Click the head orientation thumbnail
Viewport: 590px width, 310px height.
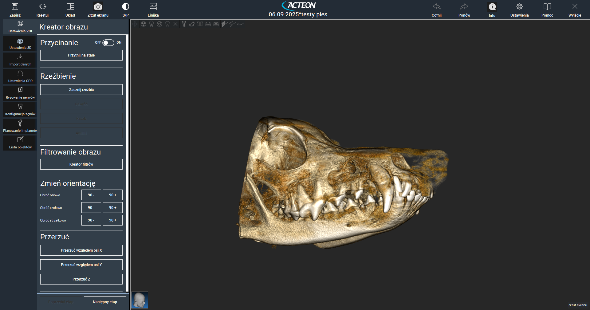tap(140, 300)
